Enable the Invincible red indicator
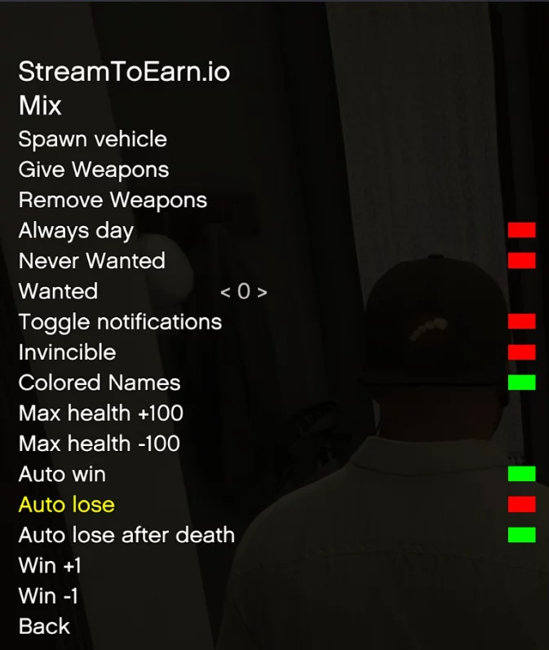This screenshot has height=650, width=549. tap(521, 352)
